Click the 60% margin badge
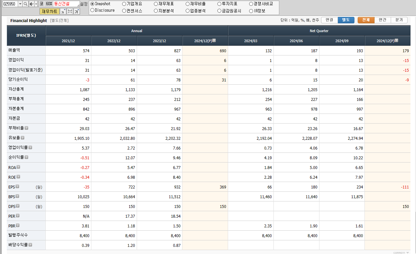This screenshot has width=416, height=254. click(x=49, y=4)
